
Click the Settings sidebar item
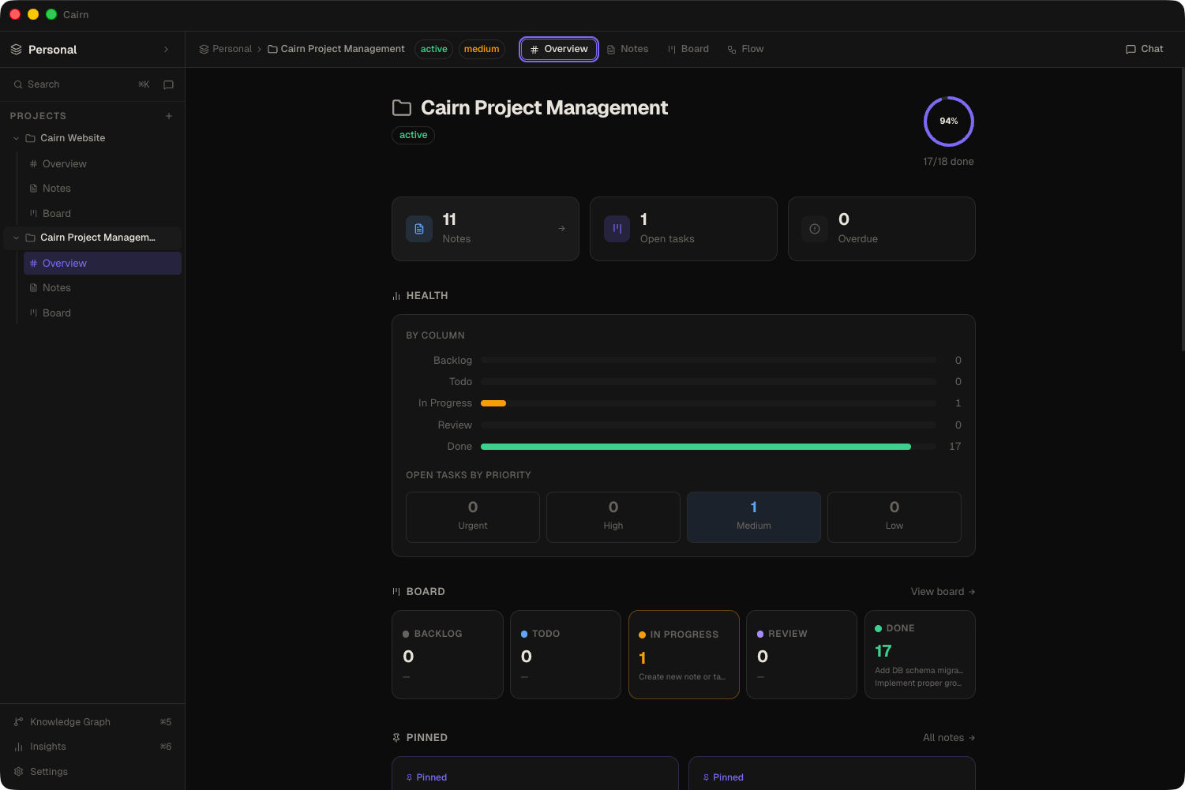[x=92, y=772]
